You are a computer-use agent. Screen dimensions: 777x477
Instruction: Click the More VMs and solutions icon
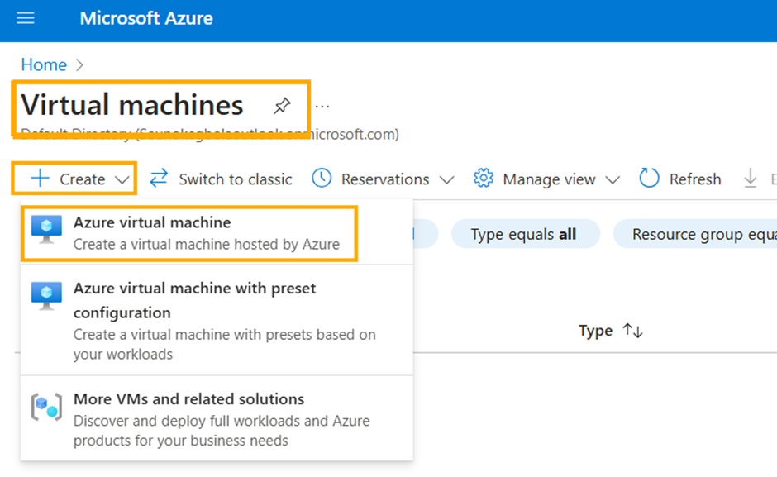[x=46, y=408]
